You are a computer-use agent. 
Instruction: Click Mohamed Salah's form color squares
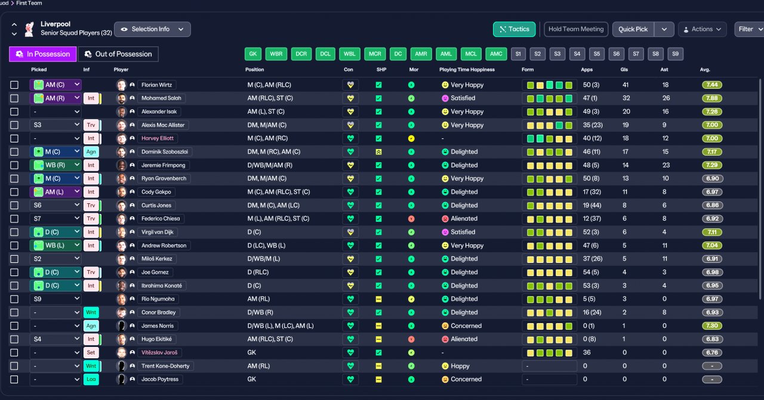pyautogui.click(x=549, y=98)
